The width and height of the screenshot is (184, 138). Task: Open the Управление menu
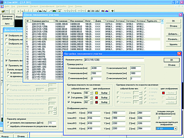click(22, 6)
